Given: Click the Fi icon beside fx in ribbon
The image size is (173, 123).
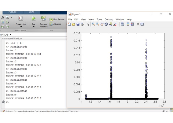Looking at the screenshot, I should tap(7, 17).
